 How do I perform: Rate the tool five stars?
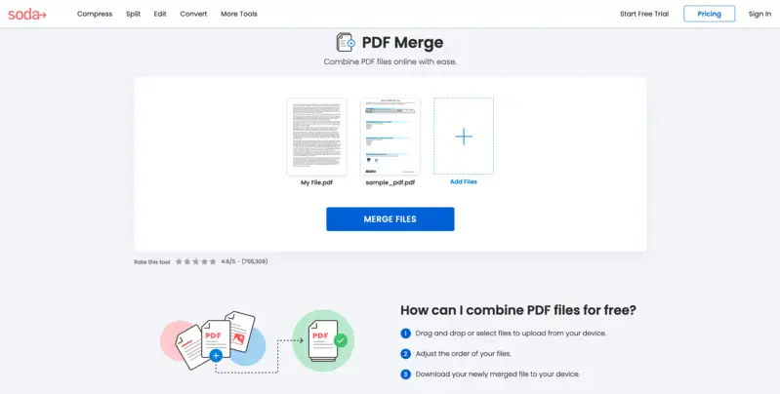click(x=213, y=261)
